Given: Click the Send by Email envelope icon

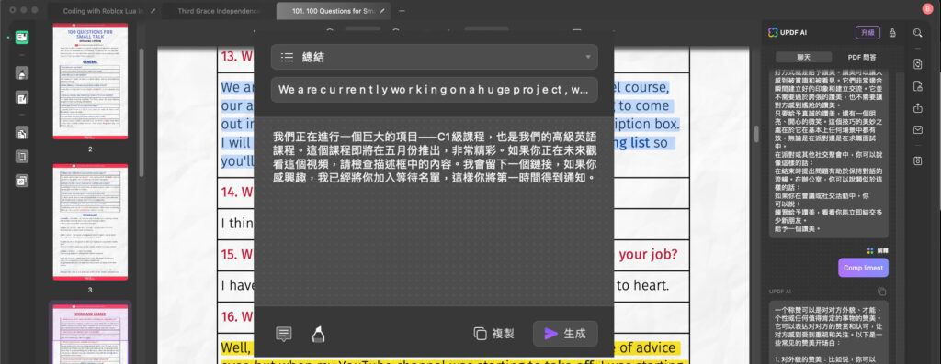Looking at the screenshot, I should (x=918, y=129).
